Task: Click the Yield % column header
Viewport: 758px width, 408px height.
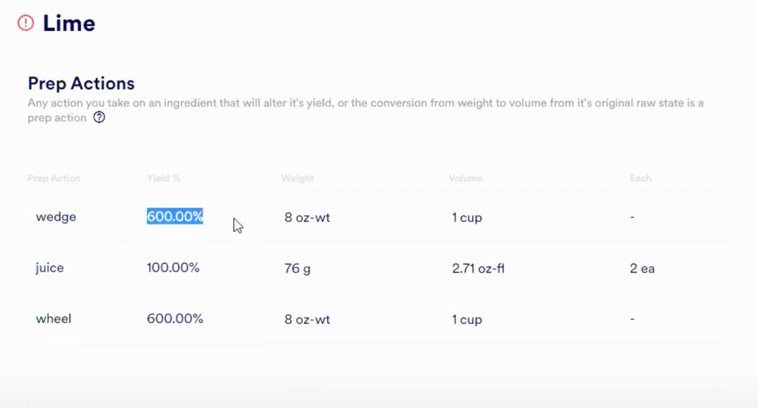Action: pos(163,178)
